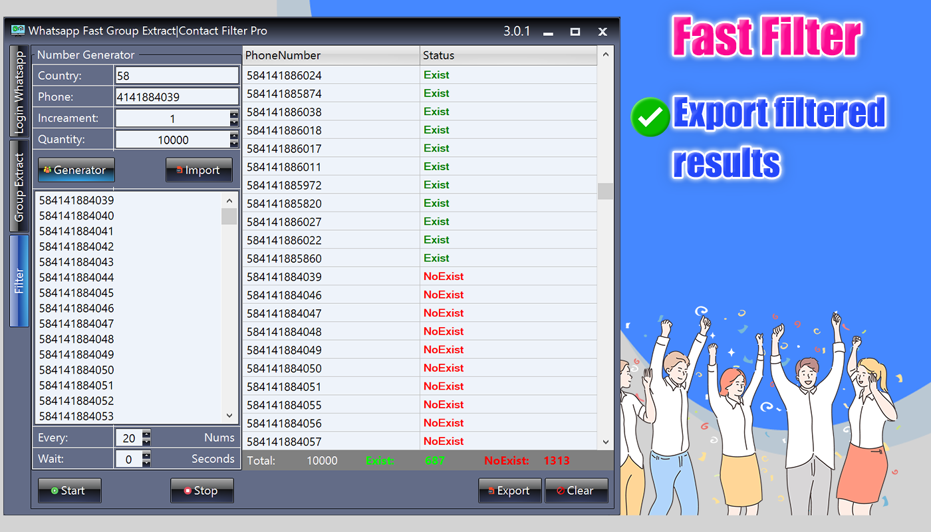Click the Exist count 687 in summary
The image size is (931, 532).
434,460
